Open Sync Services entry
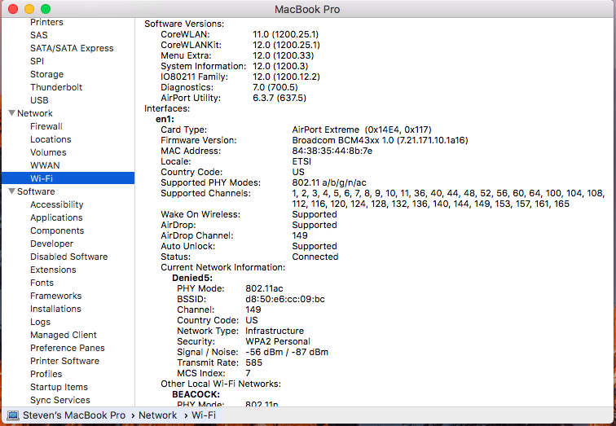The width and height of the screenshot is (616, 426). tap(60, 400)
